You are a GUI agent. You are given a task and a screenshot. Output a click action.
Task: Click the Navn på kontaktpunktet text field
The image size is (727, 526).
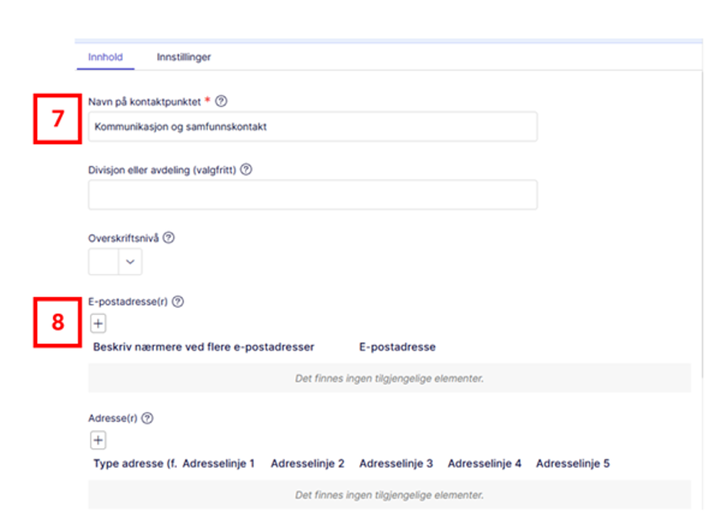coord(313,127)
